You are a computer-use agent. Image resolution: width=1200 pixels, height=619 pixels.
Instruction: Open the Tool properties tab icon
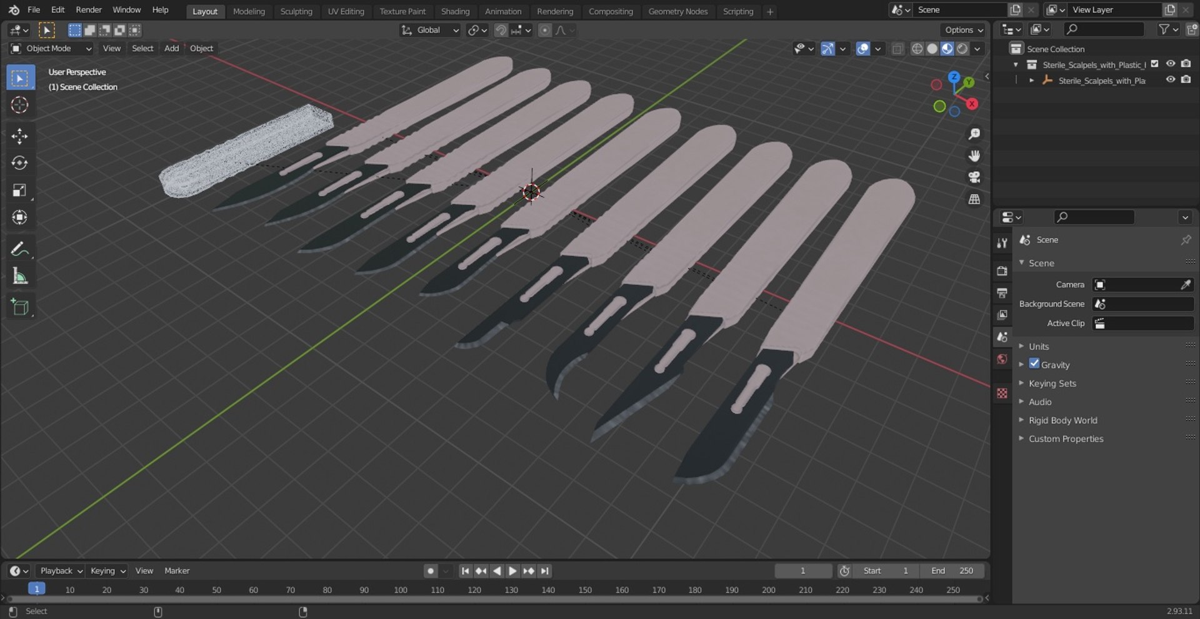pyautogui.click(x=1002, y=243)
